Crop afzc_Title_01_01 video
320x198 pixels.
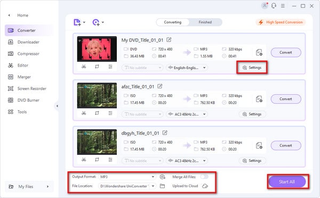97,113
